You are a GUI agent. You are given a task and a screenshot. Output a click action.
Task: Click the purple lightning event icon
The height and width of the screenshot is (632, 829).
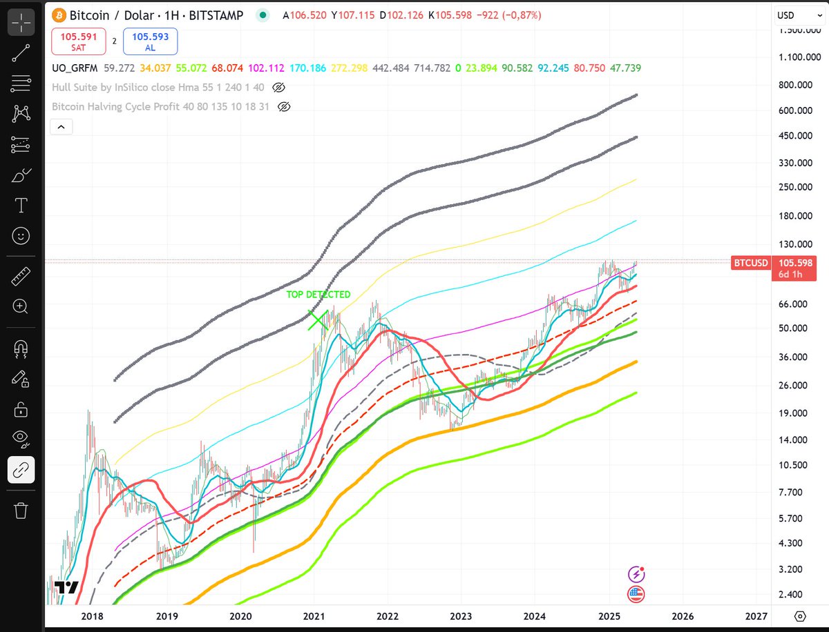(636, 574)
